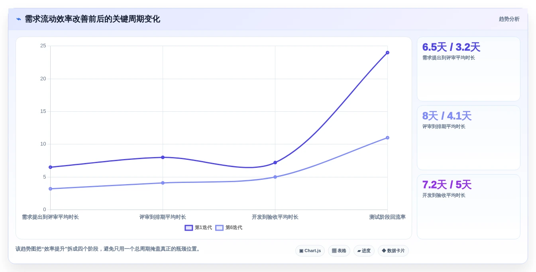Click 第6迭代 data point at 需求提出到评审平均时长
Viewport: 536px width, 272px height.
[x=50, y=189]
